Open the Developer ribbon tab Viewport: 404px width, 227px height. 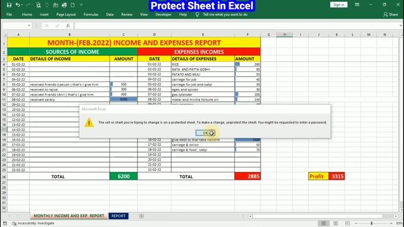point(163,15)
